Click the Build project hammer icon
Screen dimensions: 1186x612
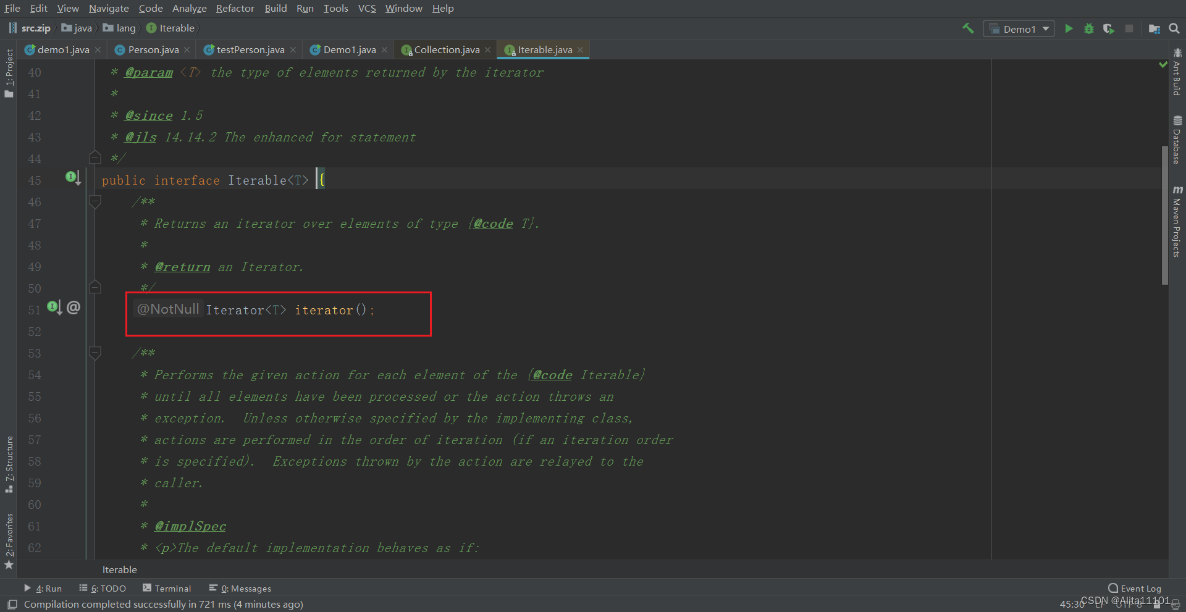[968, 28]
